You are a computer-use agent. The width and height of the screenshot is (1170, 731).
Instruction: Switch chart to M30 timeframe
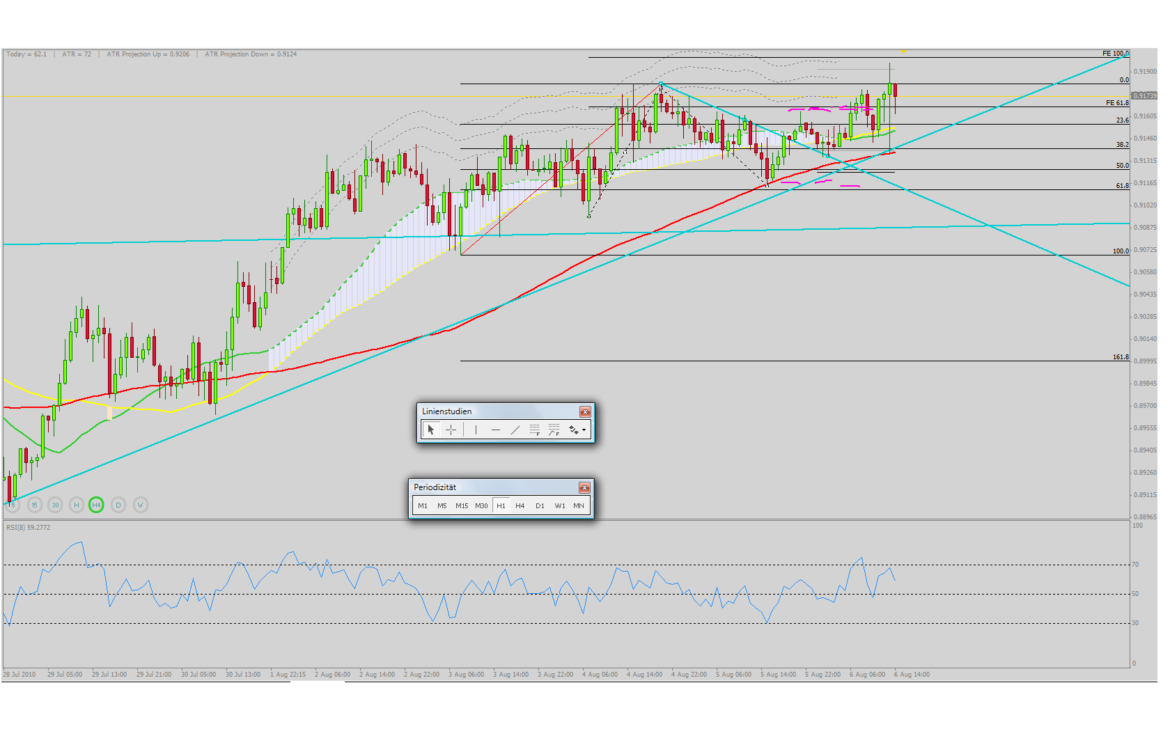[x=481, y=505]
